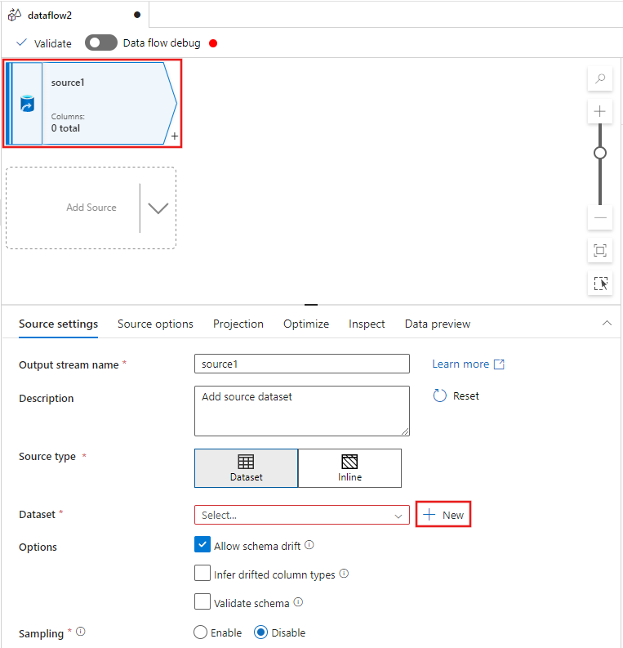Open the Projection tab

(238, 324)
